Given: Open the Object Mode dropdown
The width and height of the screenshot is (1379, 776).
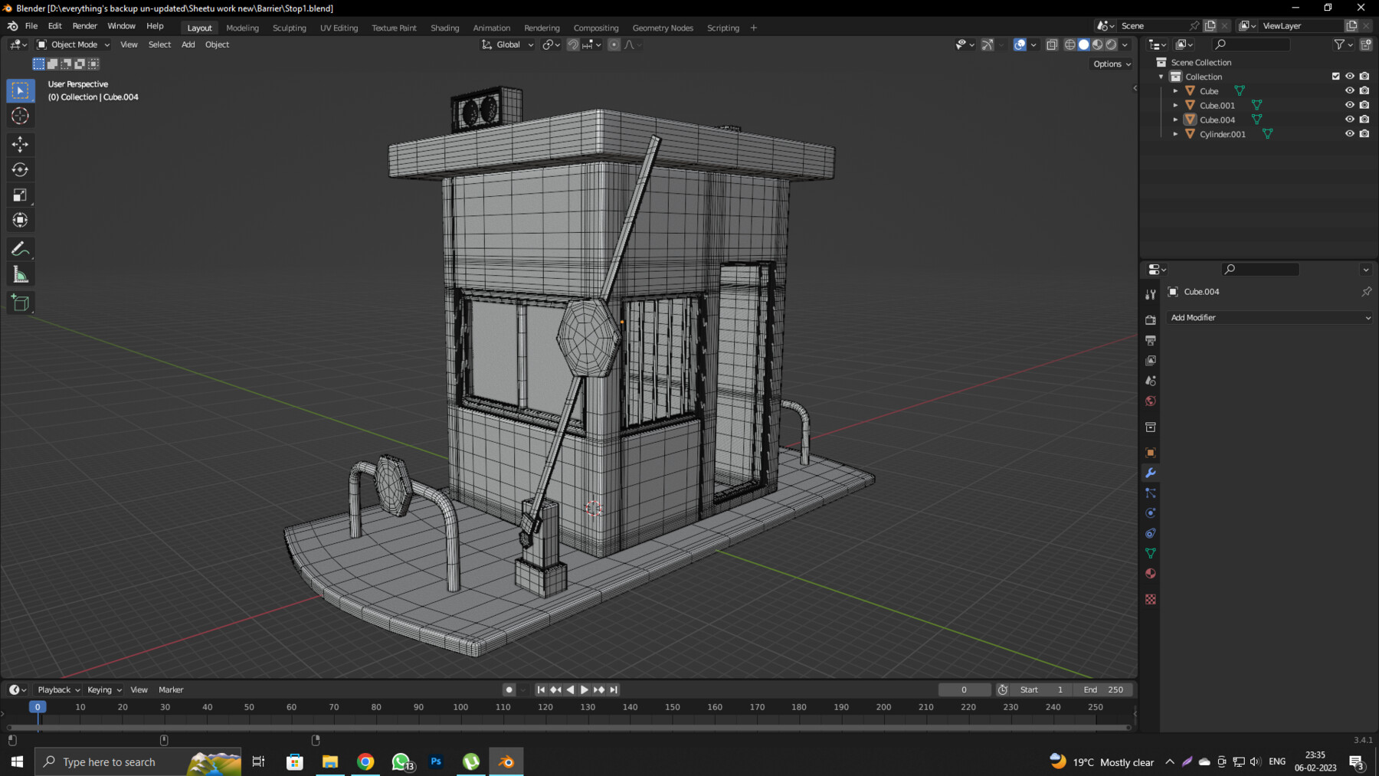Looking at the screenshot, I should coord(73,44).
